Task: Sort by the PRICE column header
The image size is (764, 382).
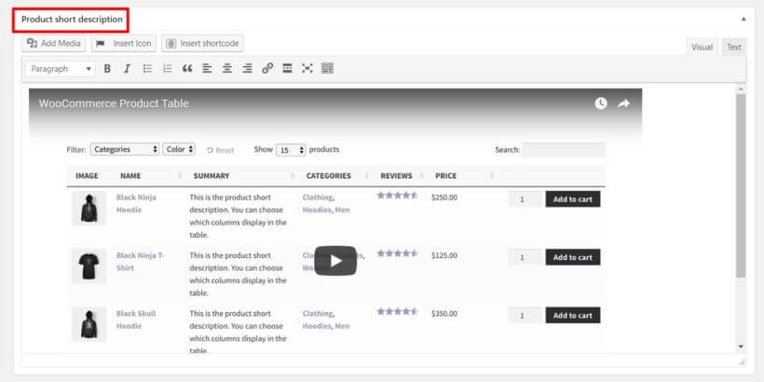Action: 446,176
